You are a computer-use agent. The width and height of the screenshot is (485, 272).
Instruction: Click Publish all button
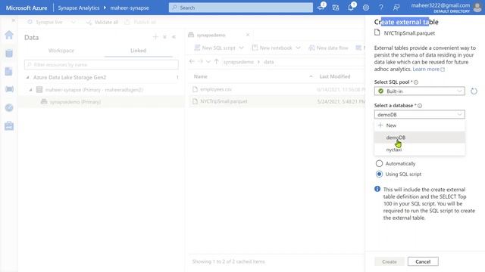[x=140, y=22]
